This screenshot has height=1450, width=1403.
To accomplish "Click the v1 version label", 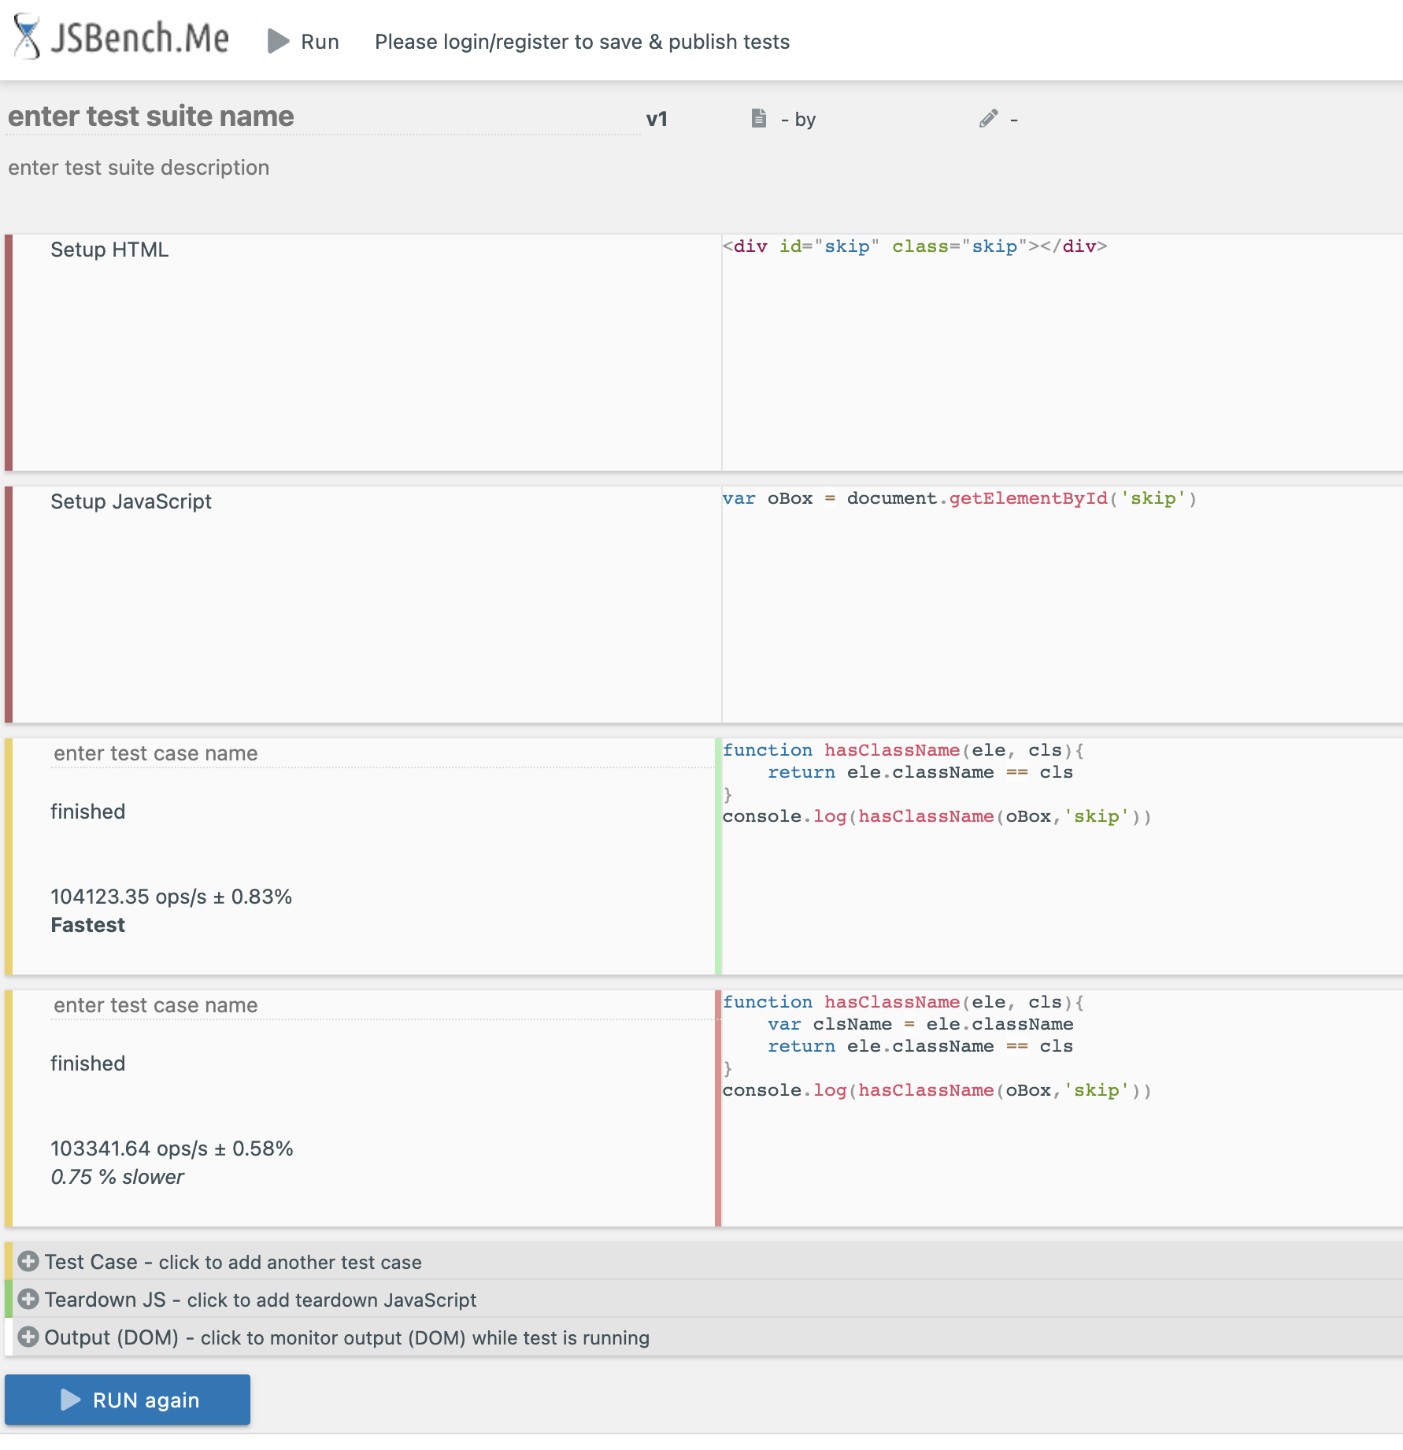I will tap(656, 118).
